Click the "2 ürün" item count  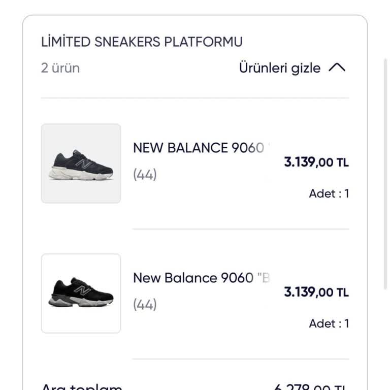click(60, 68)
